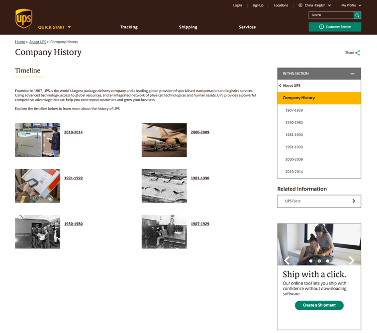Click the Share icon

click(x=358, y=53)
